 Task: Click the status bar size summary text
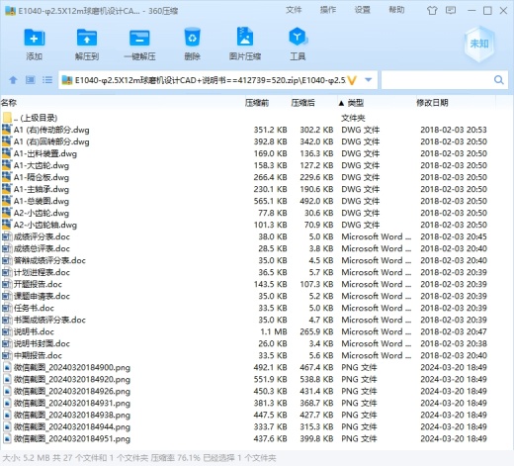click(x=139, y=458)
